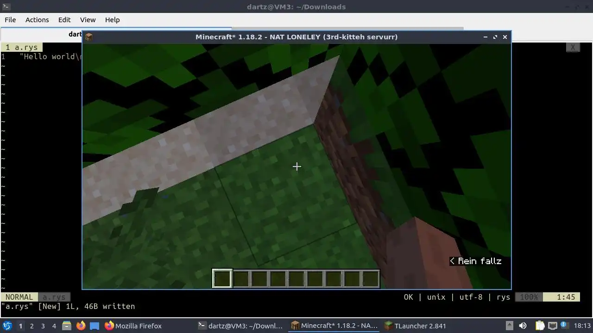Click the Minecraft 1.18.2 NAT LONELEY title bar

[x=296, y=37]
